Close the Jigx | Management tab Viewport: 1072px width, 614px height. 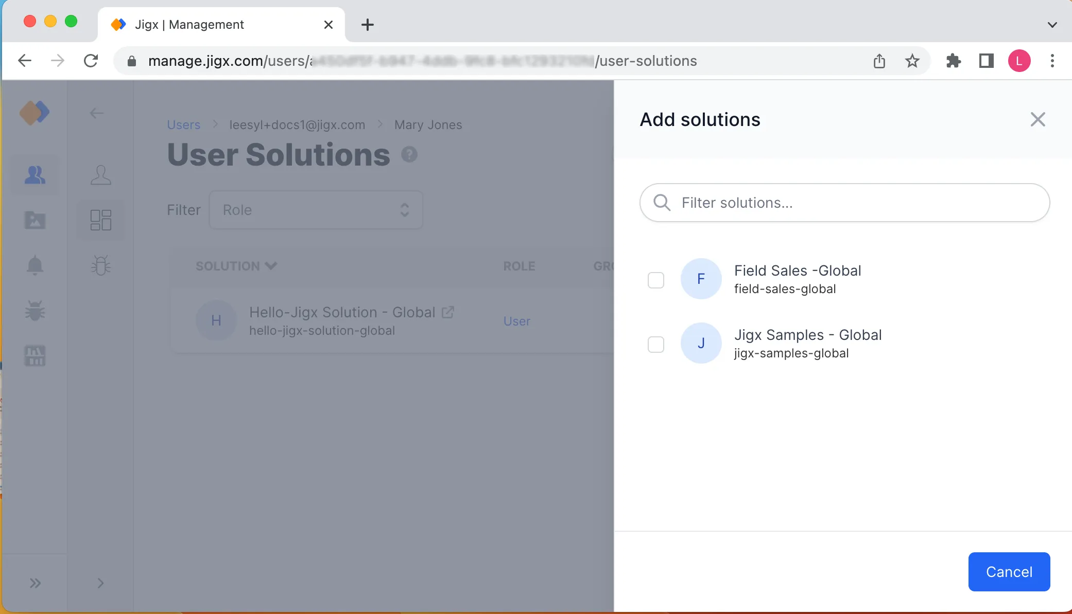click(x=328, y=24)
